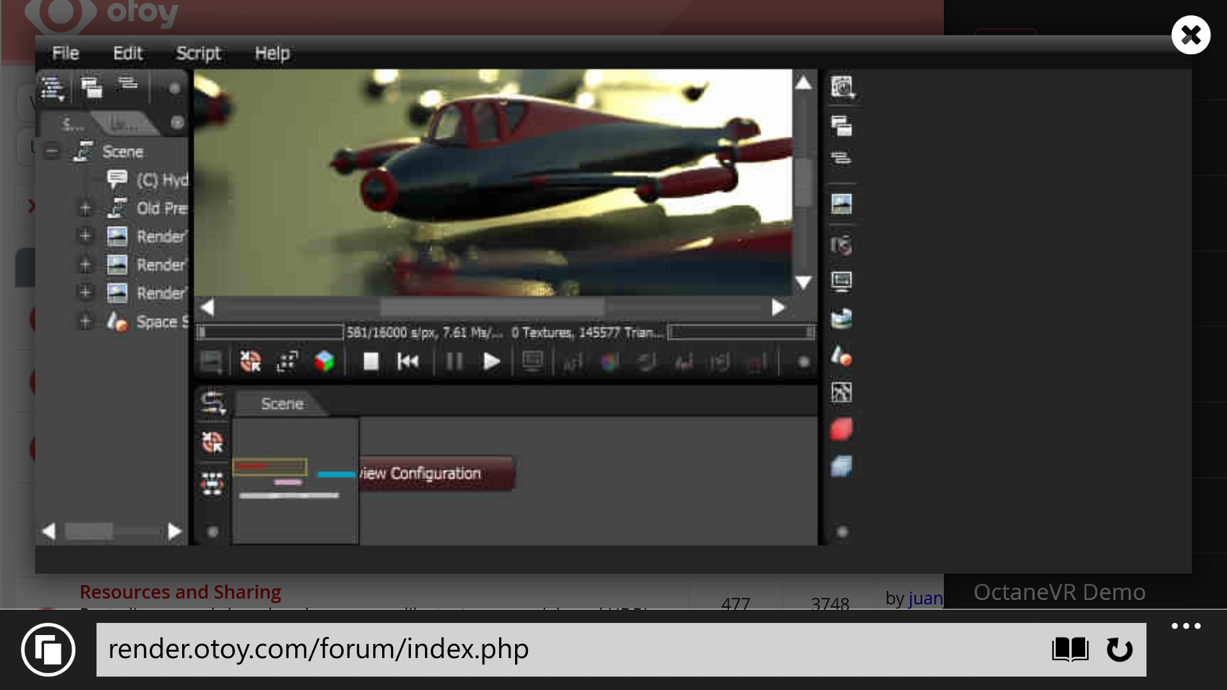
Task: Collapse the Scene tree root node
Action: [52, 152]
